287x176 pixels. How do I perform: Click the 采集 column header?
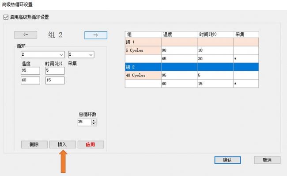(x=246, y=34)
